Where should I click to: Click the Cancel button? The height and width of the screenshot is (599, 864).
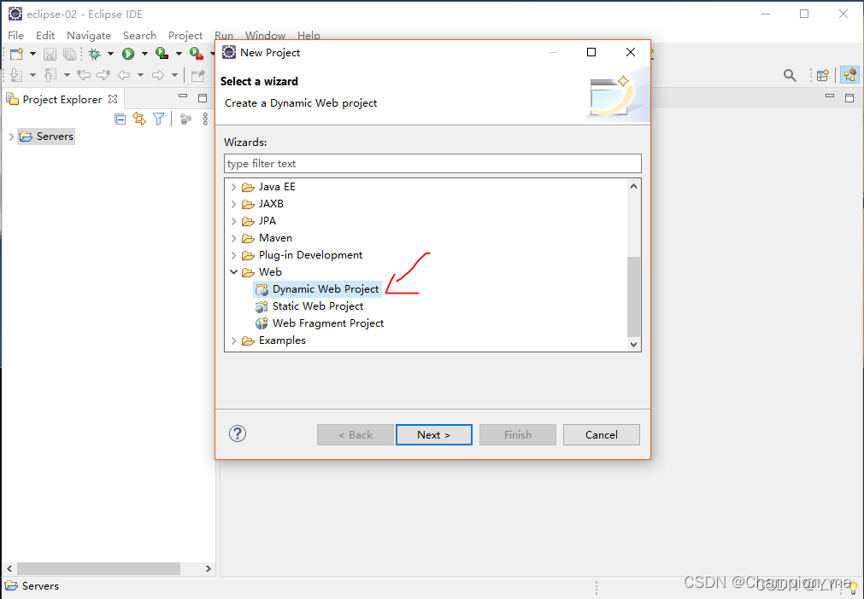(x=601, y=434)
